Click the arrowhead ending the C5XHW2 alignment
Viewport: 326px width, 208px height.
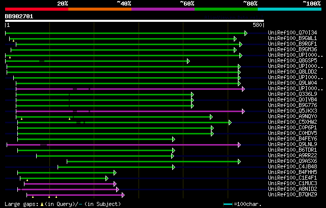pyautogui.click(x=230, y=123)
